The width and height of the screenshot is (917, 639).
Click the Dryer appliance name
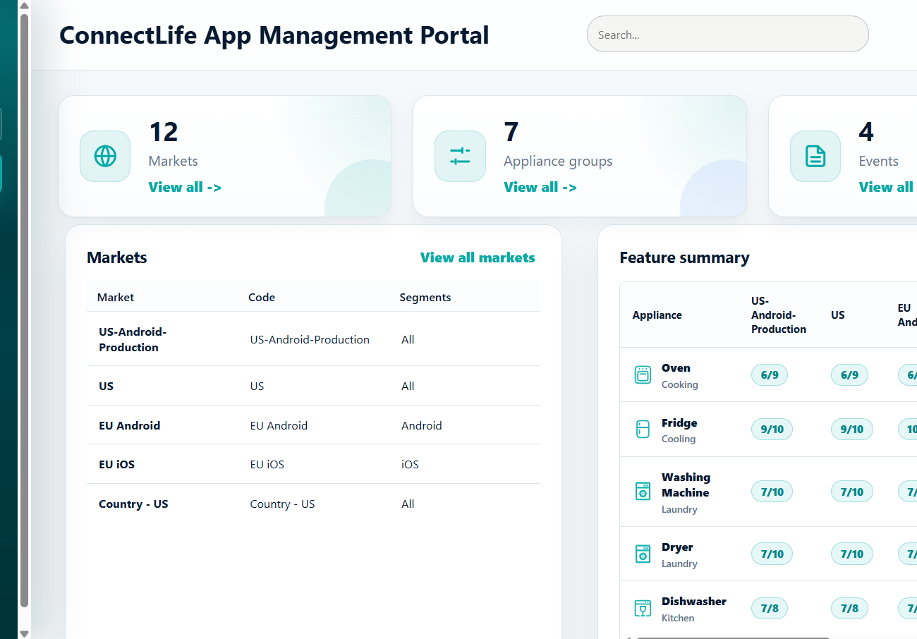pos(677,547)
